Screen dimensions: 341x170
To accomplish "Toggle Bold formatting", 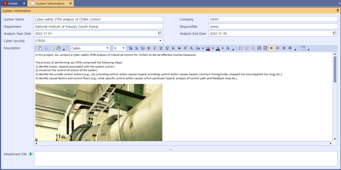I will [x=149, y=48].
